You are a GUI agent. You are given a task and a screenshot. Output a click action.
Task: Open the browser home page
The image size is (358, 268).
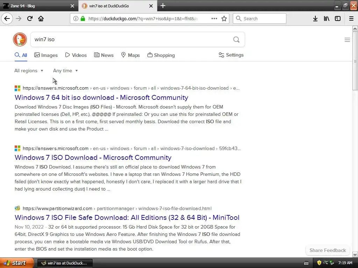[x=41, y=18]
